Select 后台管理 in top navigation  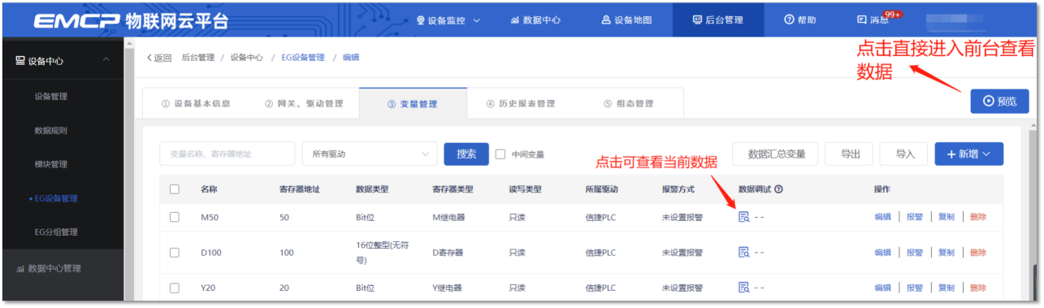coord(717,20)
